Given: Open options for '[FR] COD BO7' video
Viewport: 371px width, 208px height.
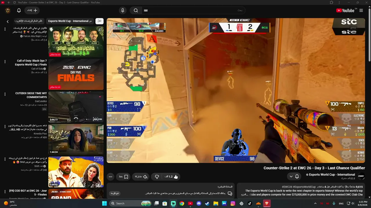Looking at the screenshot, I should pyautogui.click(x=5, y=192).
